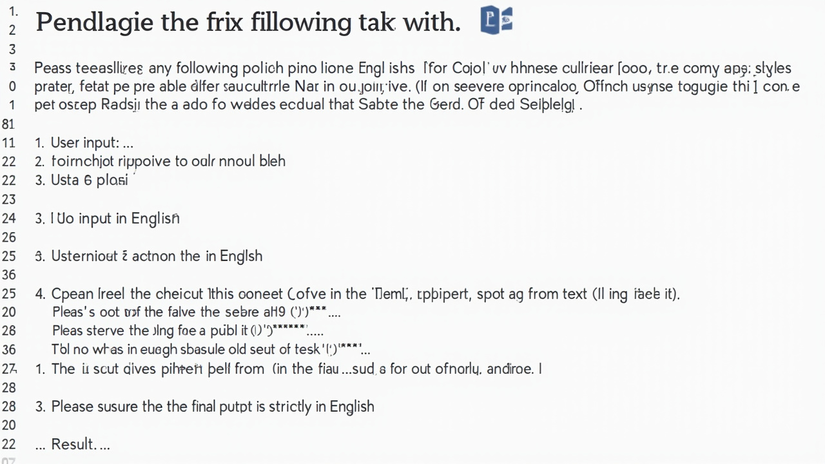Click the first paragraph line starting "Peass teasllires"

pos(412,68)
